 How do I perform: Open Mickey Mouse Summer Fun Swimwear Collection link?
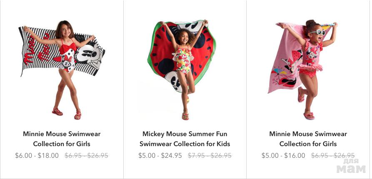pyautogui.click(x=185, y=139)
